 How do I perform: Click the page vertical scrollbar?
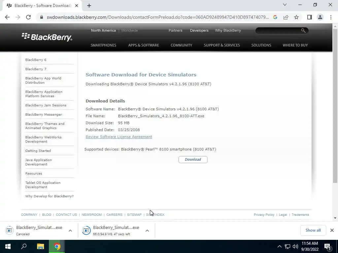[335, 105]
